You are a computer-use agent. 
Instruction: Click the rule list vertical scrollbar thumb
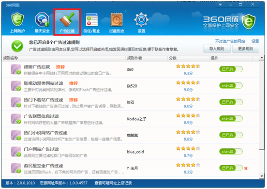point(262,105)
